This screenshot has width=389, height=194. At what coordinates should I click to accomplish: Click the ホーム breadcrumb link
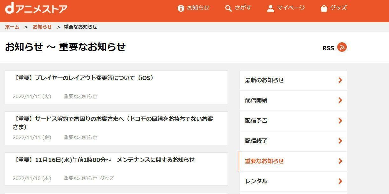click(x=11, y=27)
